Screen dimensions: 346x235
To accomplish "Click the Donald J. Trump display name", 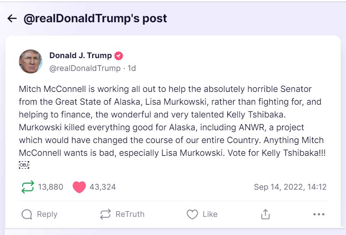I will [x=80, y=55].
